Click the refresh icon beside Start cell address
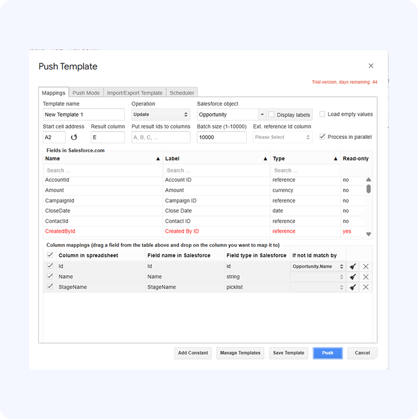The image size is (418, 419). (x=74, y=137)
